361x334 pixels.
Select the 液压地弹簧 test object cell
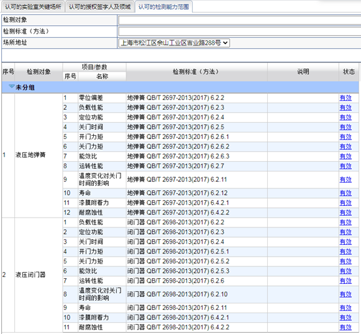coord(38,155)
